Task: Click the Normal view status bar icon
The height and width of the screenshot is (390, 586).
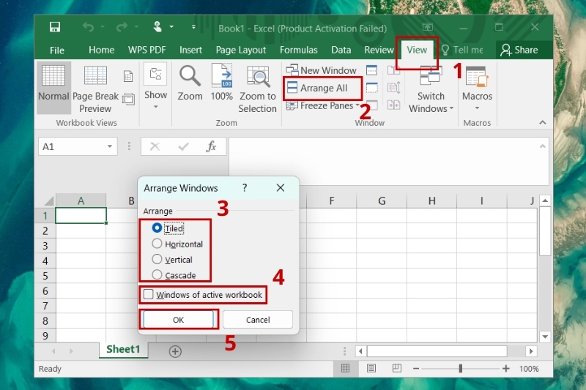Action: pyautogui.click(x=345, y=369)
